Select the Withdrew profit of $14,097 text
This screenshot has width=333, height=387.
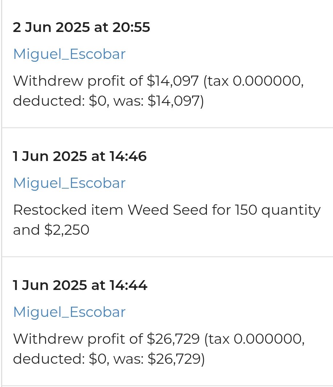point(158,91)
